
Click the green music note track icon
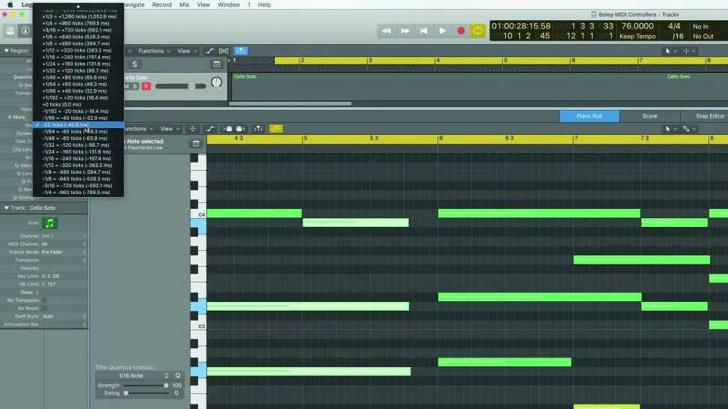[50, 223]
